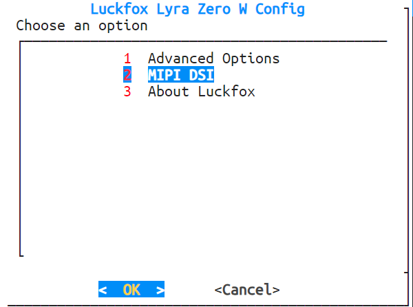This screenshot has height=307, width=413.
Task: Click the word Zero in the dialog title
Action: coord(213,10)
